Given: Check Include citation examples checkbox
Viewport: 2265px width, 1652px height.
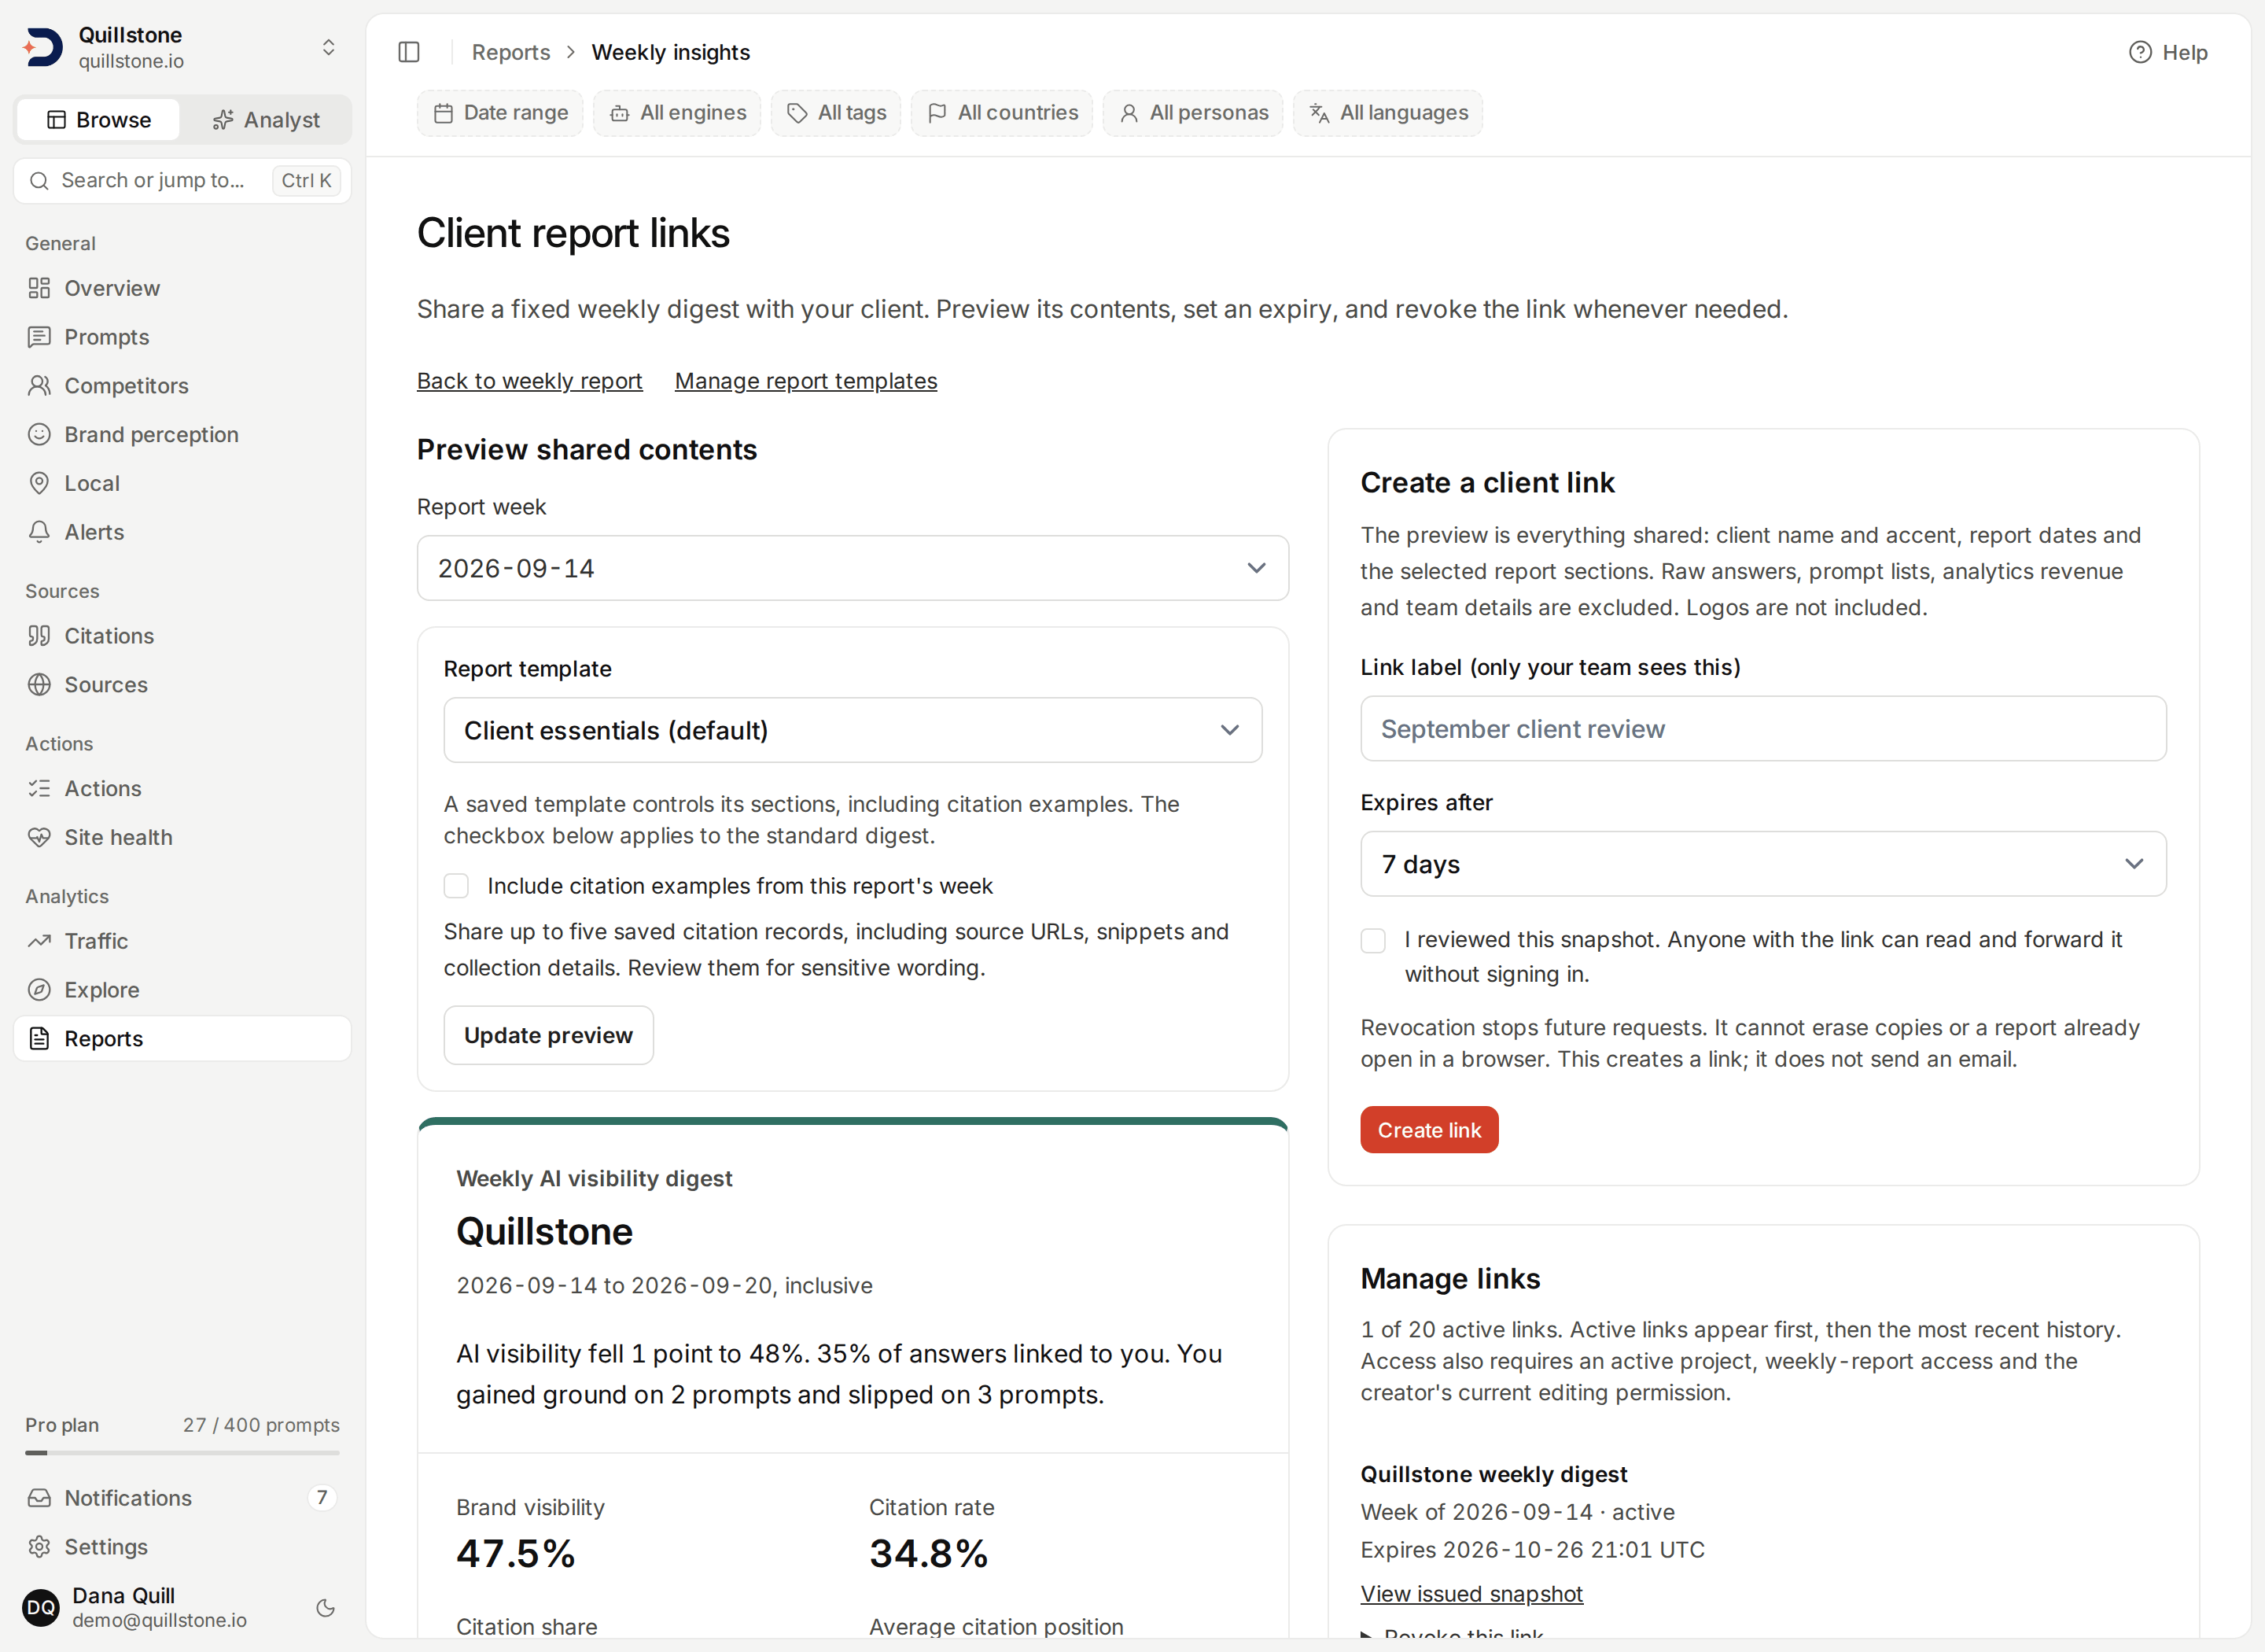Looking at the screenshot, I should (x=456, y=886).
